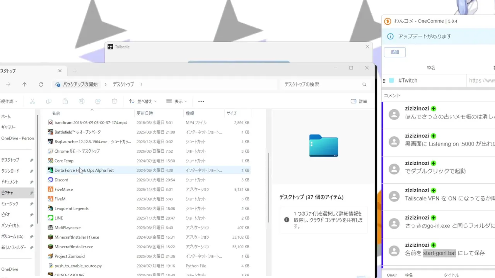Click the drag handle beside #Twitch row

384,81
